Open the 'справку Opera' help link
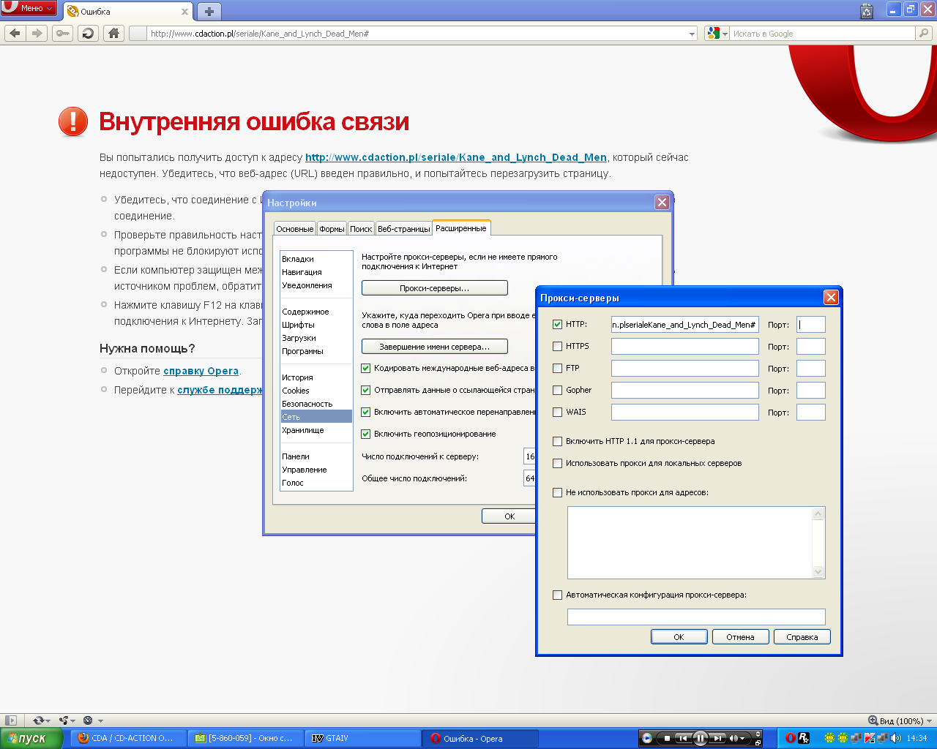Screen dimensions: 937x749 pyautogui.click(x=201, y=371)
